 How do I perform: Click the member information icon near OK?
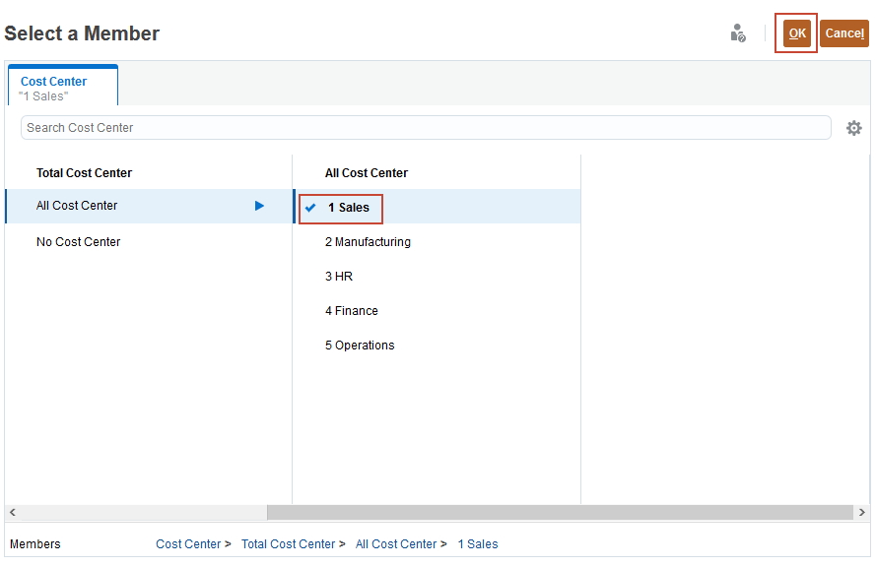pos(738,32)
